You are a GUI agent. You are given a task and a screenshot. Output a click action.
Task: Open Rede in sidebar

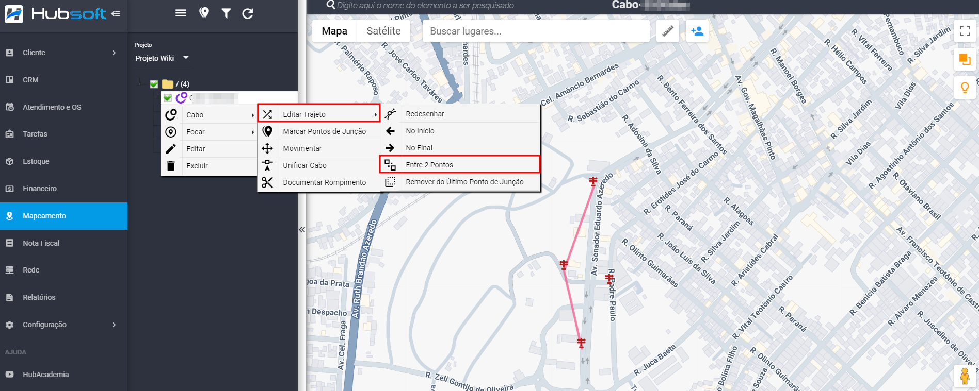[63, 270]
